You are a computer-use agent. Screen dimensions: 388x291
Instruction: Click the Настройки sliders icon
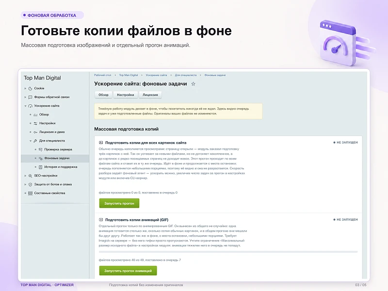click(35, 123)
